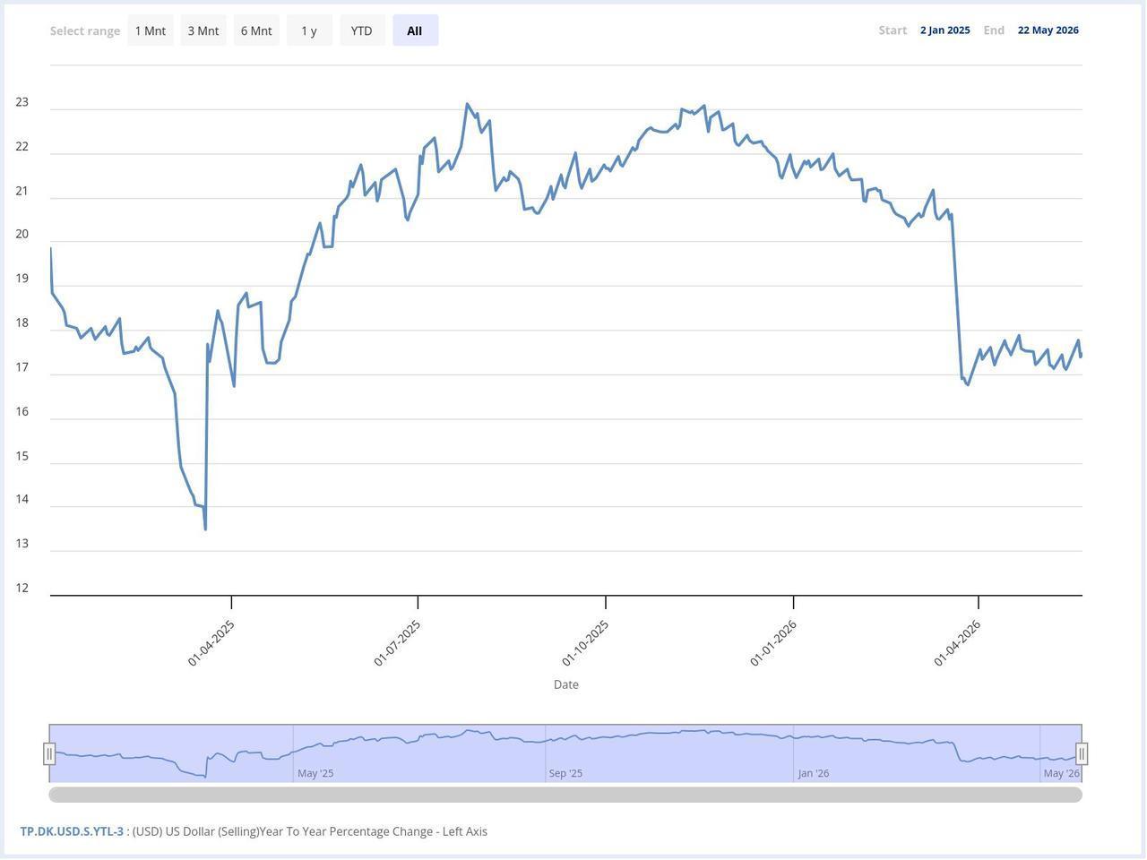Screen dimensions: 1147x860
Task: Grab the right navigator range handle
Action: pyautogui.click(x=1082, y=754)
